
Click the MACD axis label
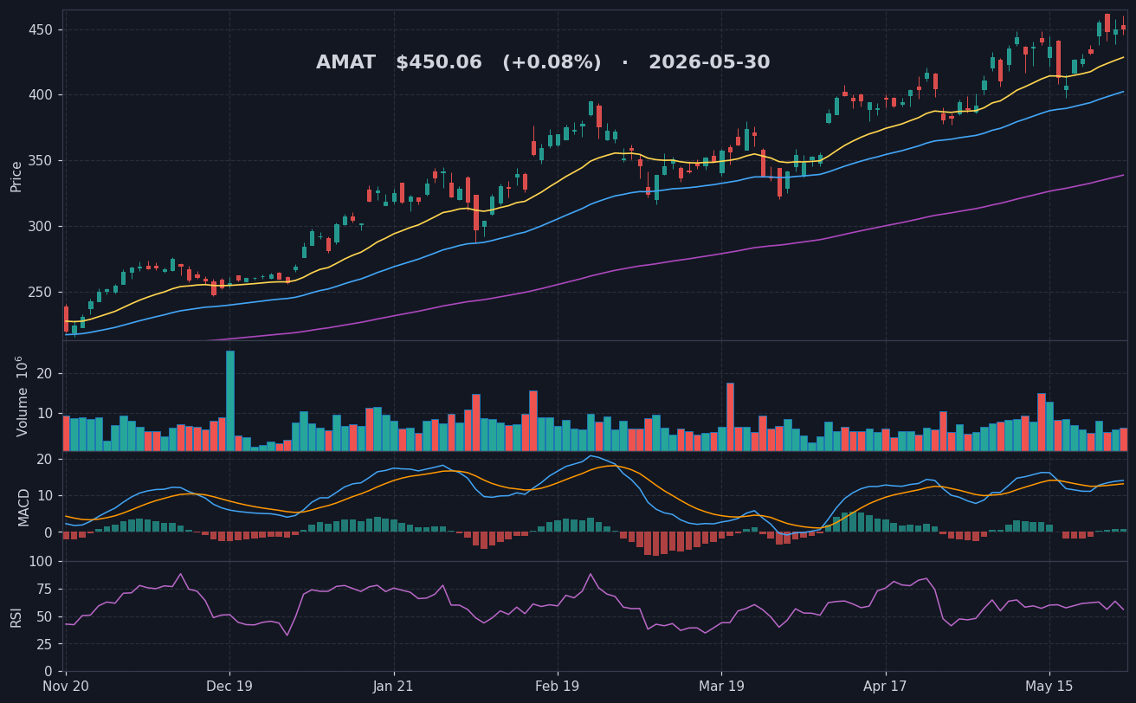[x=23, y=506]
